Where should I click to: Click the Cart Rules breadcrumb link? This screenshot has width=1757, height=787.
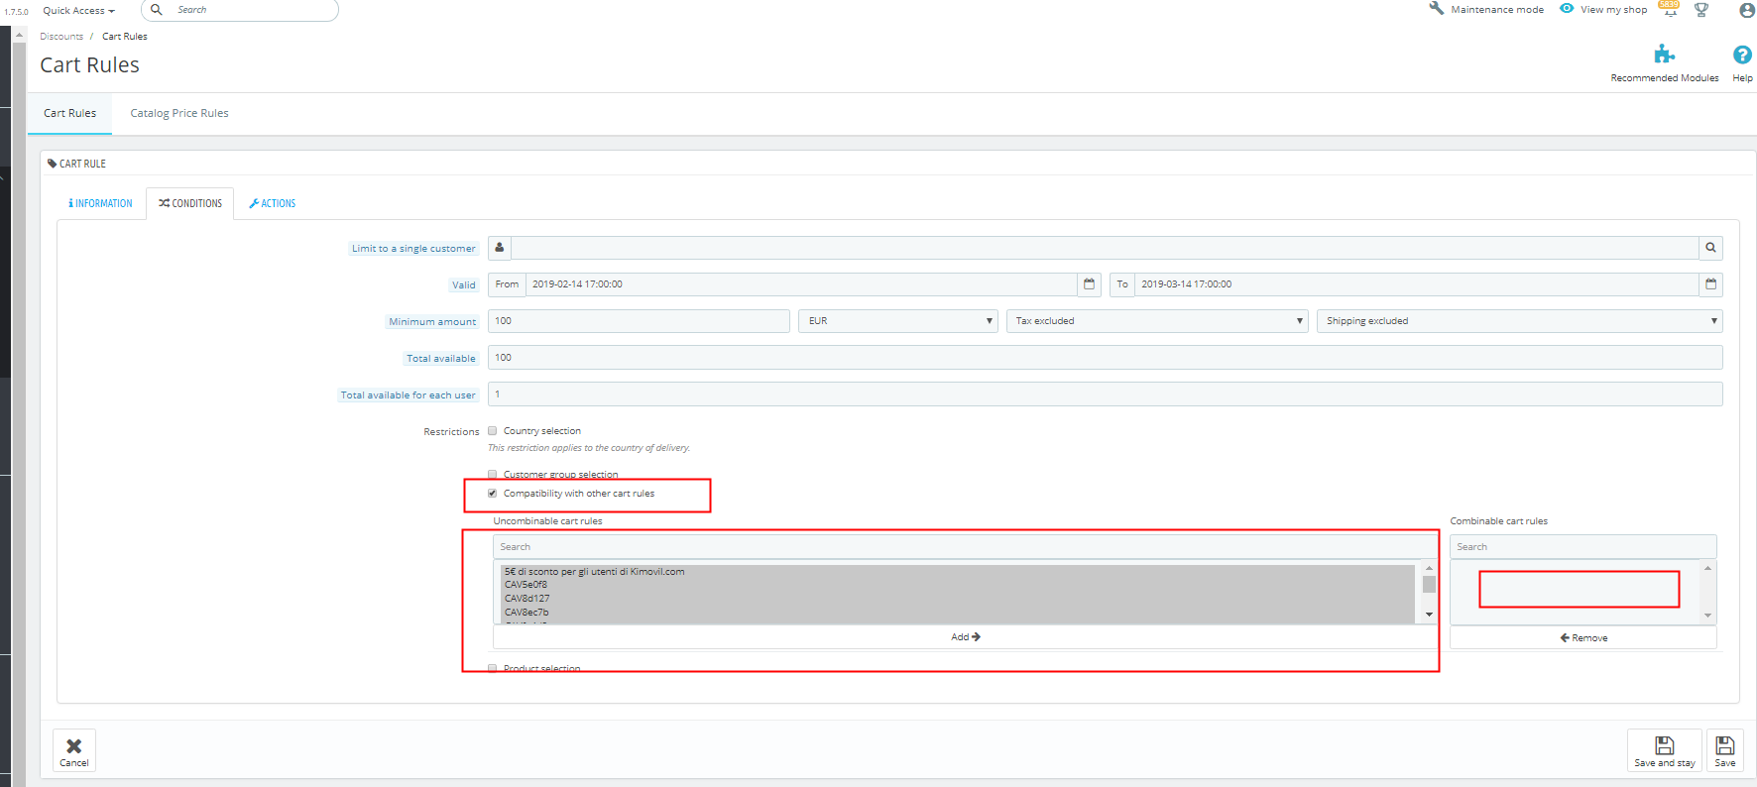(125, 37)
